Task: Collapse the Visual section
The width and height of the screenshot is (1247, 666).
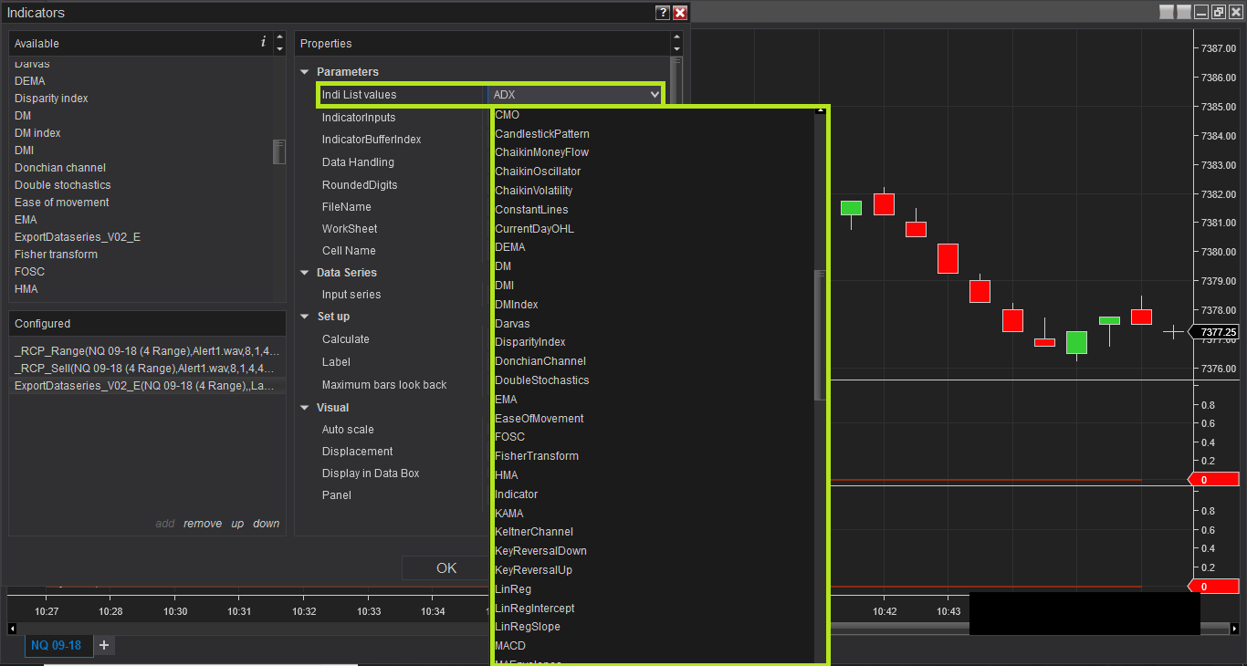Action: click(x=305, y=408)
